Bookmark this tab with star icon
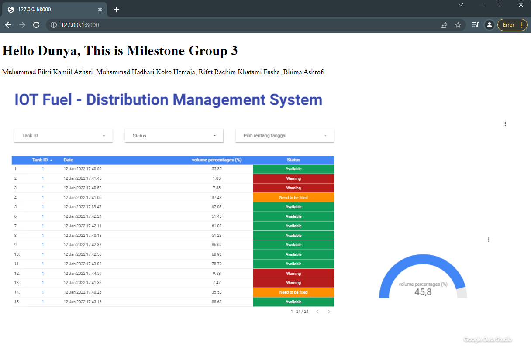This screenshot has height=353, width=531. [x=458, y=25]
